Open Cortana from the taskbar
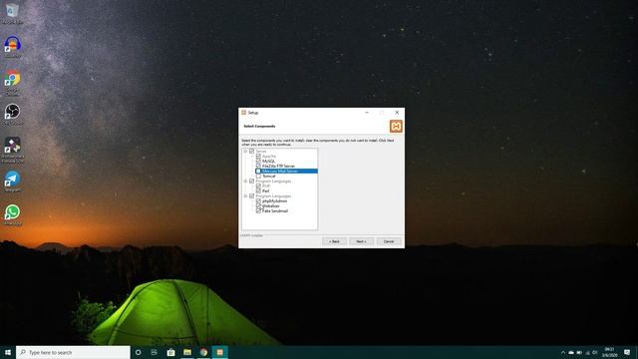638x359 pixels. tap(138, 352)
